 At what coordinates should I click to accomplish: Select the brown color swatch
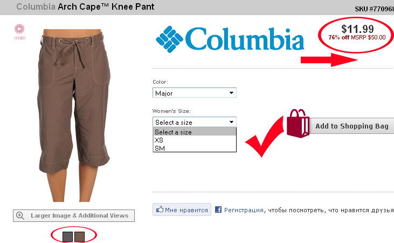[x=79, y=237]
